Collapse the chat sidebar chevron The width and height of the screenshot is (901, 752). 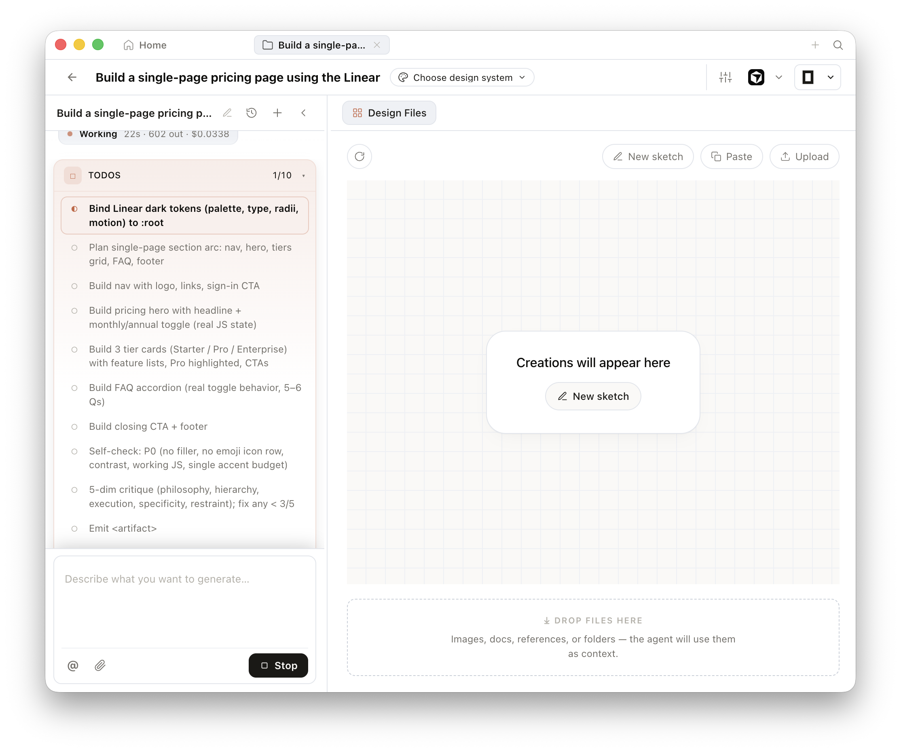pos(303,113)
